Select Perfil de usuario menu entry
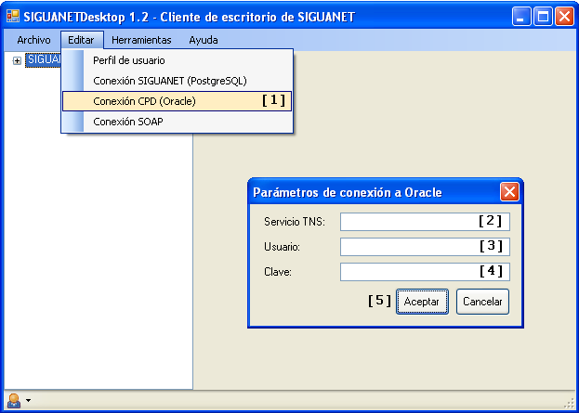This screenshot has height=413, width=579. click(x=178, y=60)
